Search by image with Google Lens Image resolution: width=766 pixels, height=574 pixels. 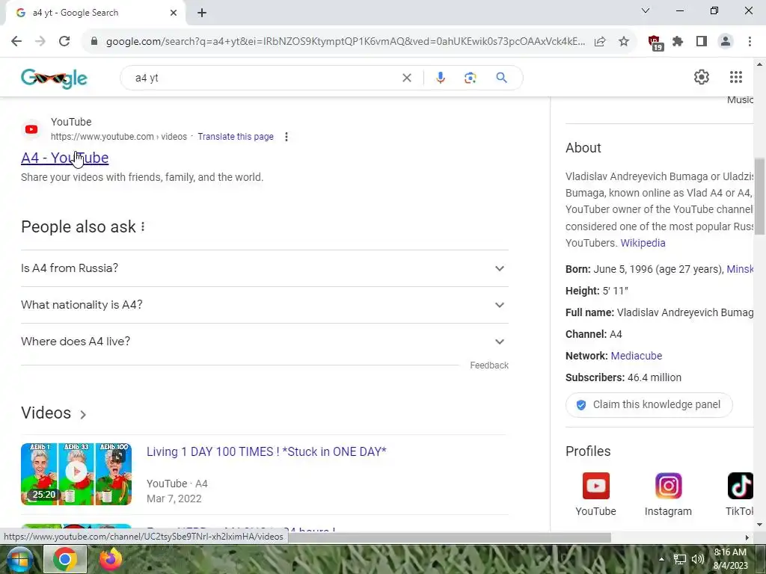[470, 78]
